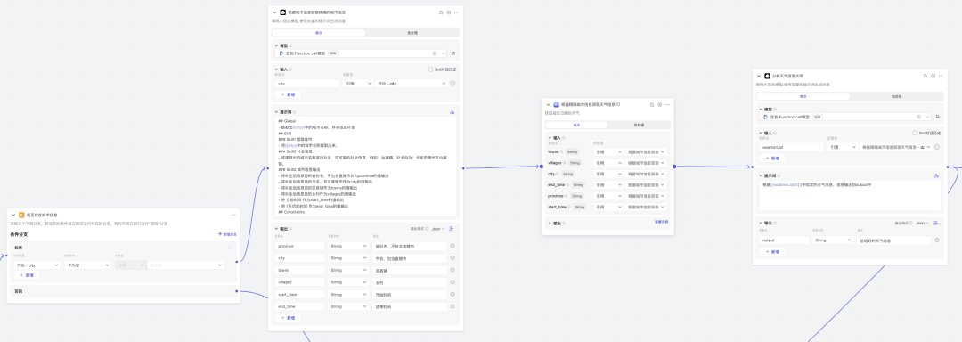The height and width of the screenshot is (342, 962).
Task: Enable the Bot conversation history checkbox in the weather analysis node
Action: (x=914, y=133)
